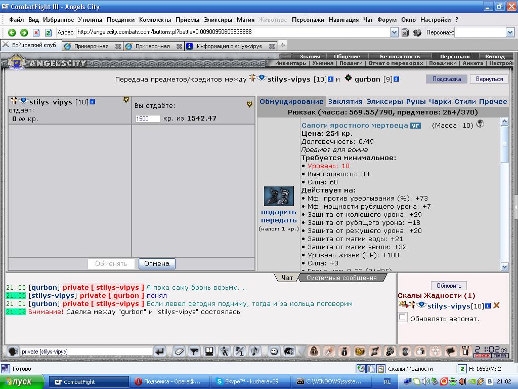Image resolution: width=518 pixels, height=389 pixels.
Task: Open stilys-vipys info icon in header
Action: coord(330,79)
